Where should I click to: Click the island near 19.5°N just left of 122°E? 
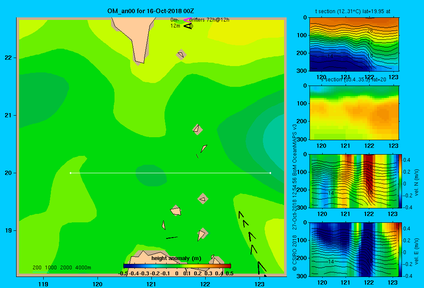click(x=203, y=199)
